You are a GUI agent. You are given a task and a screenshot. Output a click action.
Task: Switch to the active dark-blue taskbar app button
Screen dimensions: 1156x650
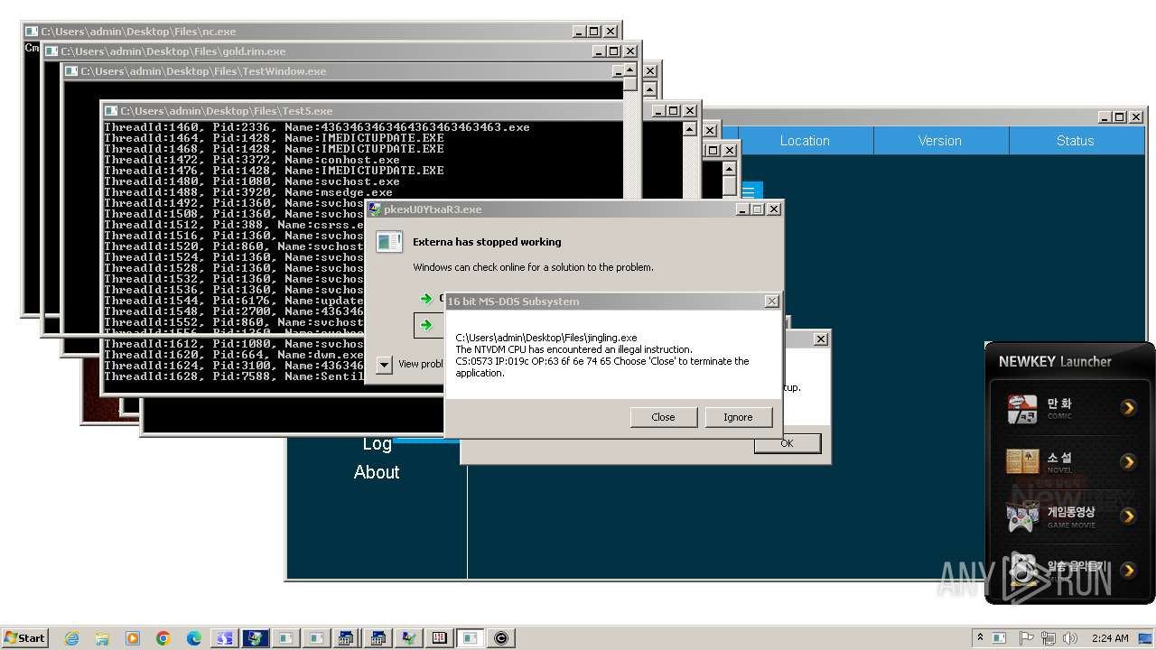tap(256, 638)
